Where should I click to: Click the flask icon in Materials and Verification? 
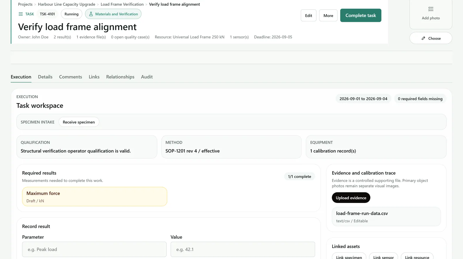click(91, 14)
